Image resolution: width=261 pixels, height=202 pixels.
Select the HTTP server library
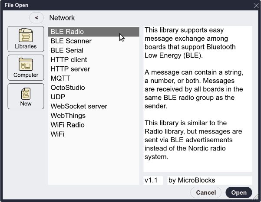coord(93,69)
